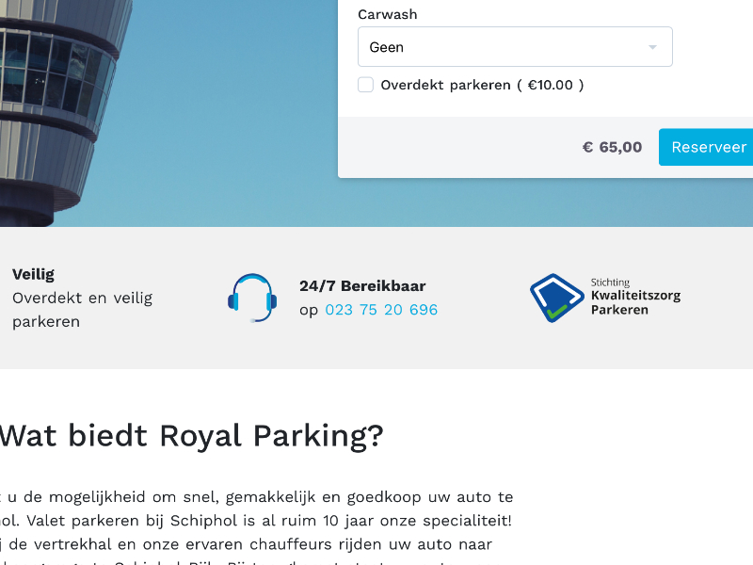This screenshot has height=565, width=753.
Task: Click the blue headset support icon
Action: click(x=252, y=298)
